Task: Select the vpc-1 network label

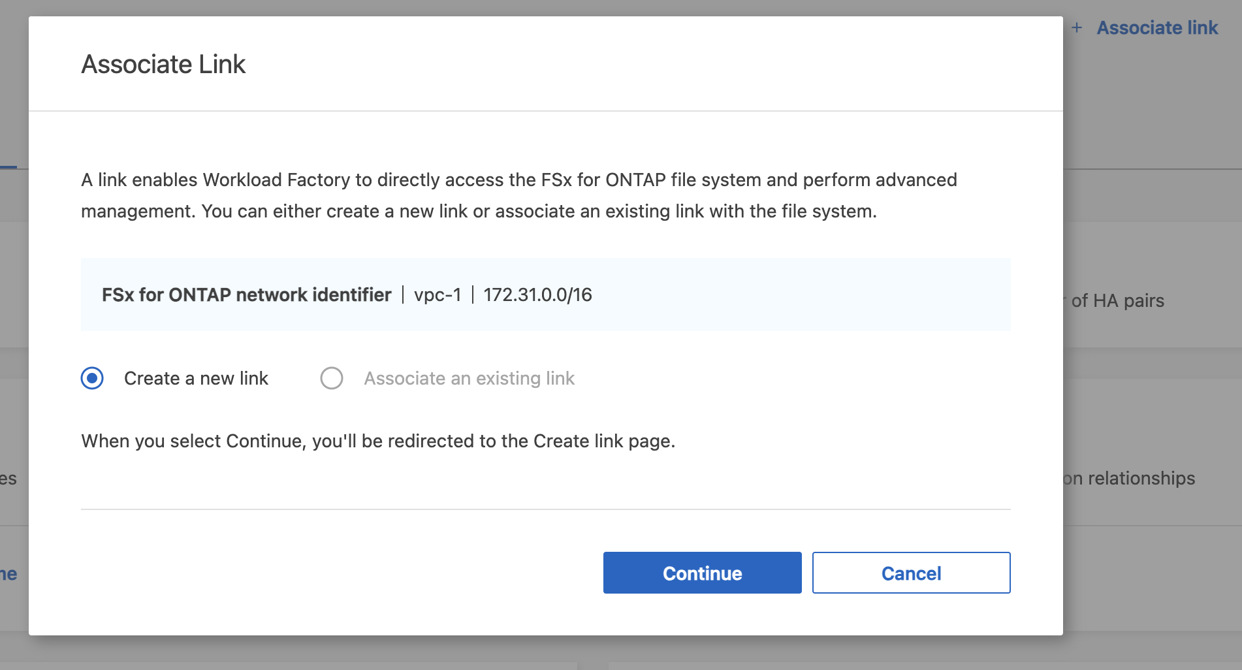Action: pyautogui.click(x=436, y=295)
